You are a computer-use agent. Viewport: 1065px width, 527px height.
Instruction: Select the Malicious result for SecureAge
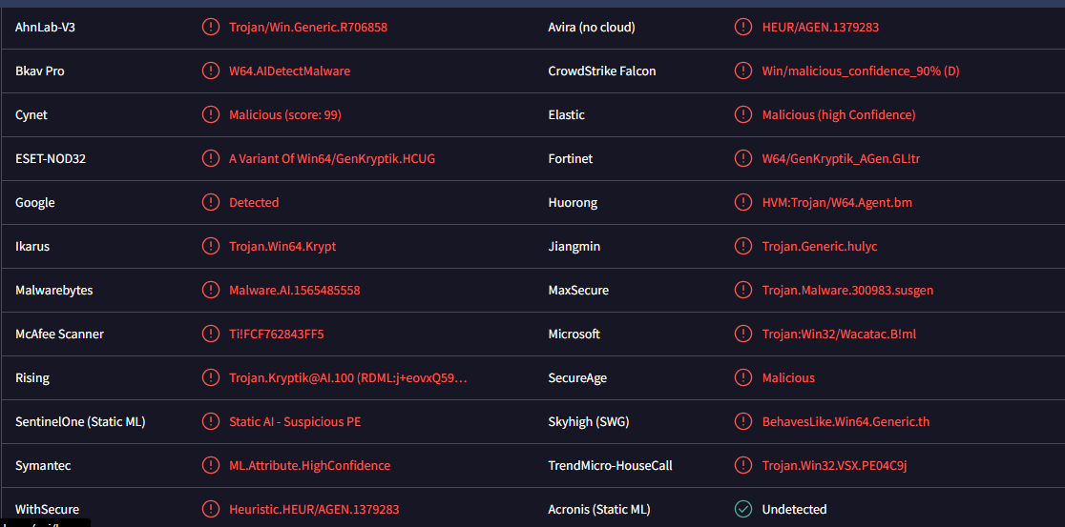[x=788, y=377]
